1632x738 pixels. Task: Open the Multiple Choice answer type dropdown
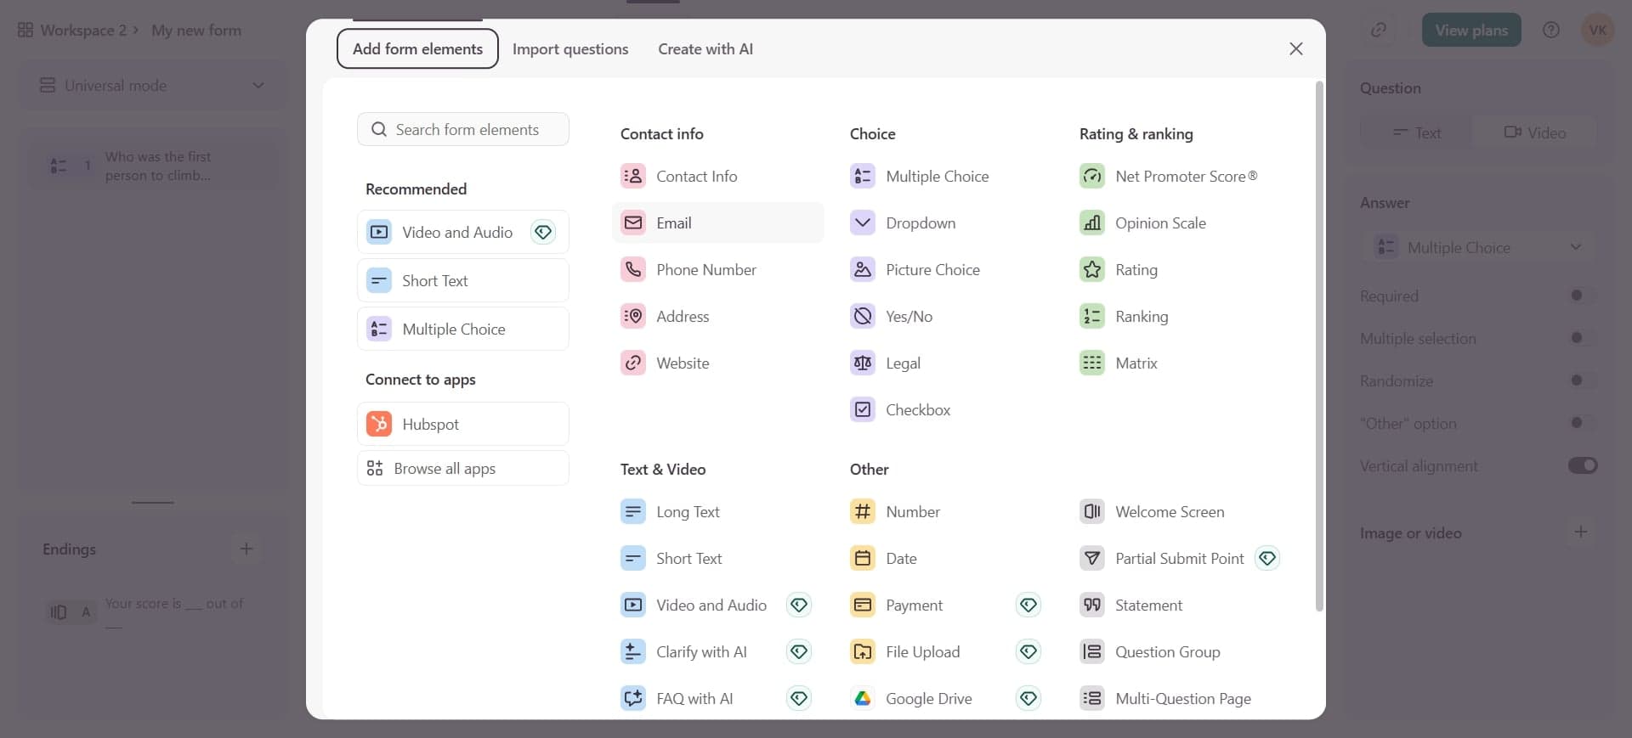[x=1478, y=247]
